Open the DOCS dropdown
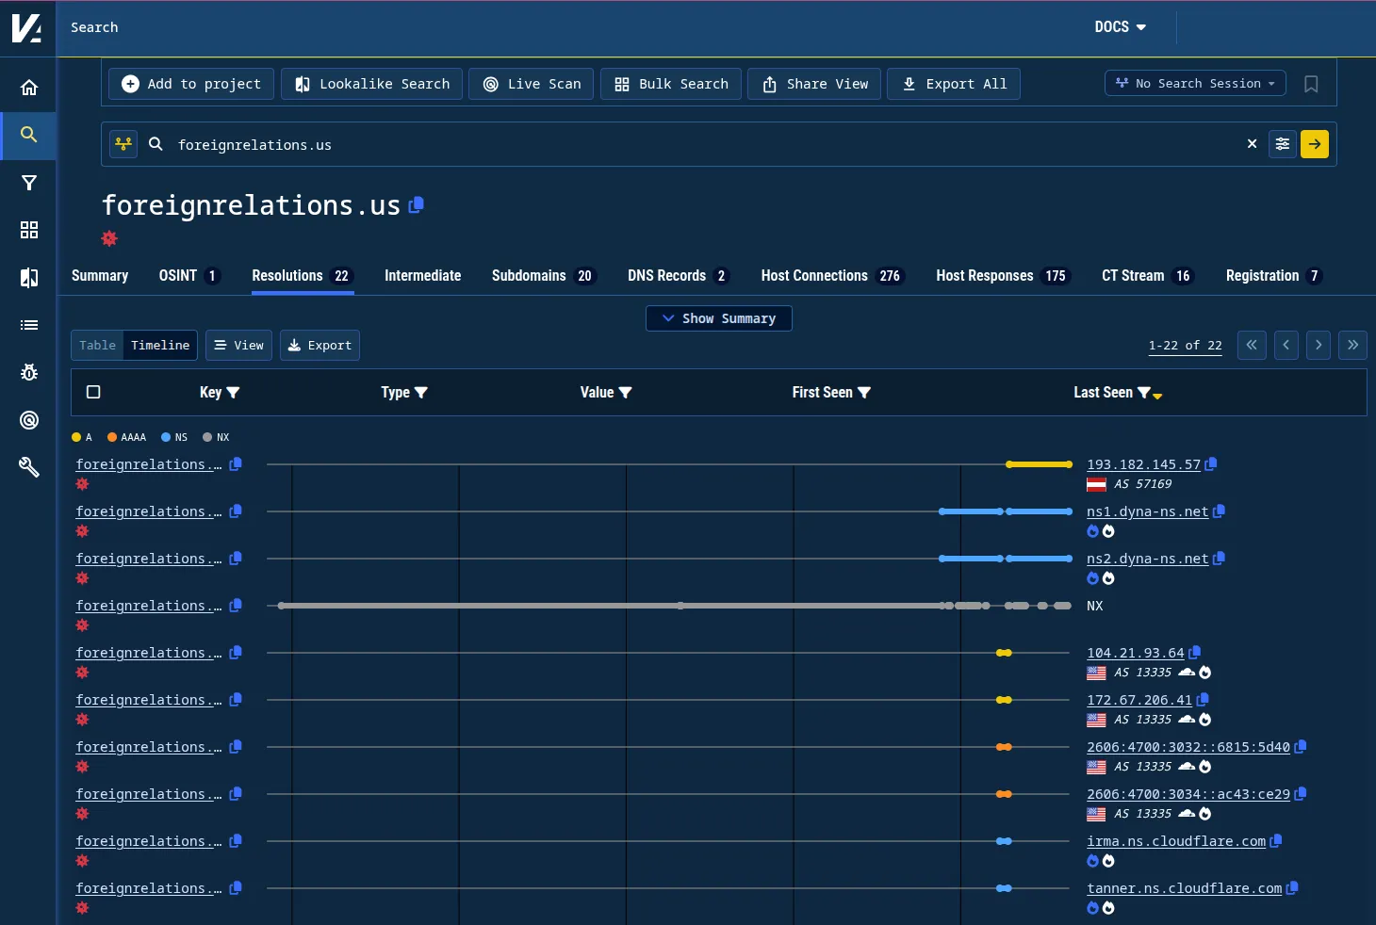 [1120, 27]
